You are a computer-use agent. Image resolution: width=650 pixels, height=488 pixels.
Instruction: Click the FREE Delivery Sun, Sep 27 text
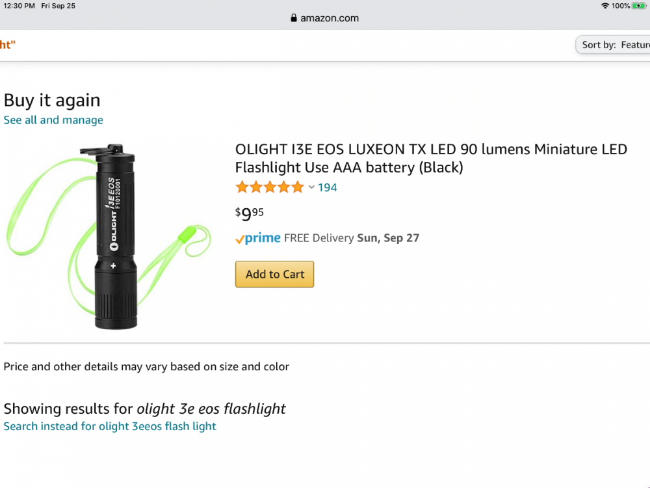[352, 238]
